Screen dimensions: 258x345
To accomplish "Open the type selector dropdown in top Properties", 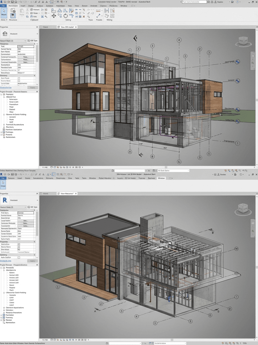I will pyautogui.click(x=37, y=34).
